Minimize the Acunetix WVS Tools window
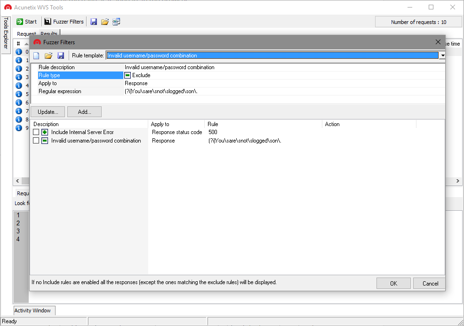This screenshot has height=326, width=464. (410, 7)
